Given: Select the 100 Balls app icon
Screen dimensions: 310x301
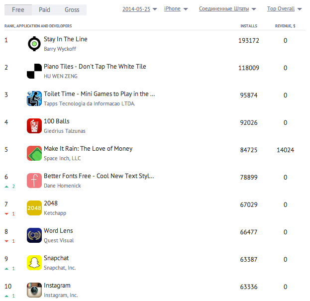Looking at the screenshot, I should 34,126.
